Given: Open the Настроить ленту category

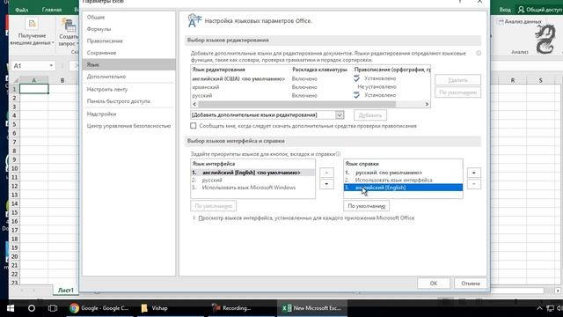Looking at the screenshot, I should click(107, 89).
